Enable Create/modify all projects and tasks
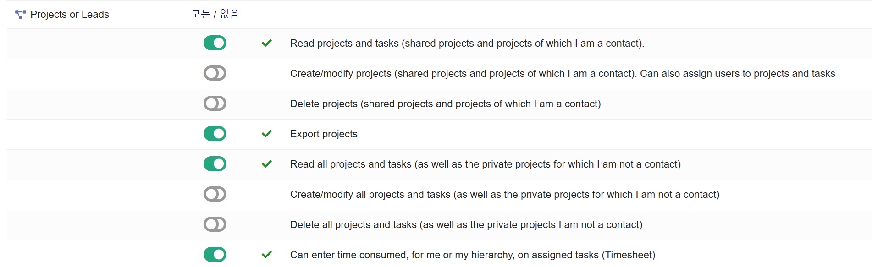This screenshot has width=872, height=267. pos(215,194)
